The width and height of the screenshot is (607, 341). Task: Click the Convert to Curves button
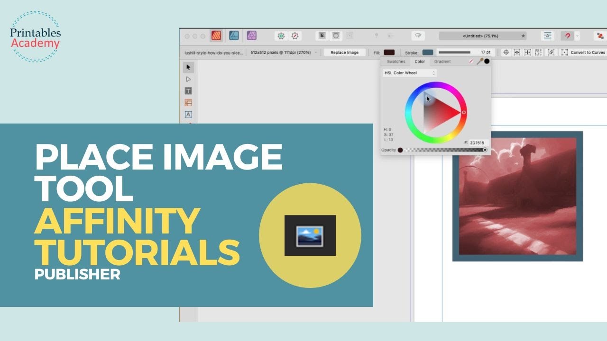(x=583, y=53)
